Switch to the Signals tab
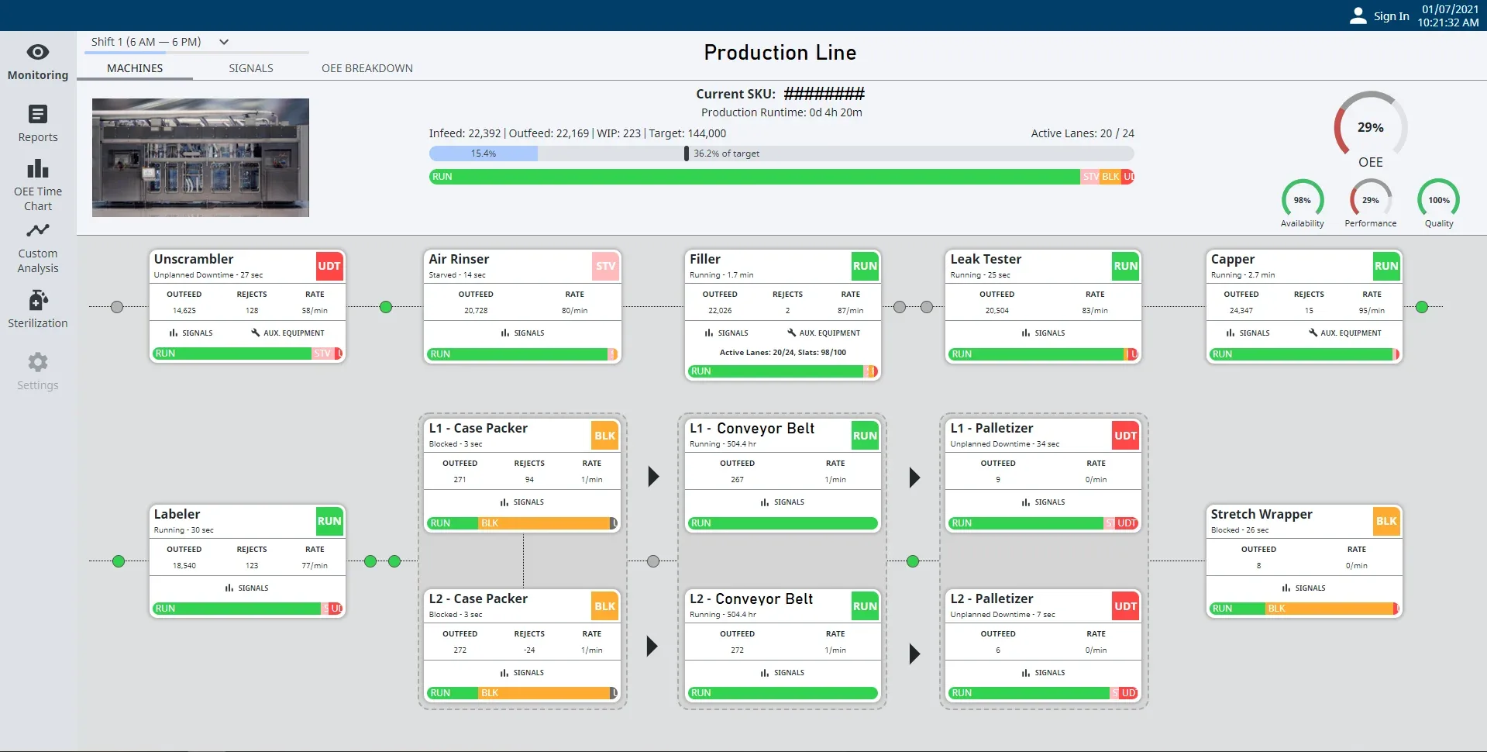Screen dimensions: 1487x752 tap(251, 68)
